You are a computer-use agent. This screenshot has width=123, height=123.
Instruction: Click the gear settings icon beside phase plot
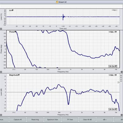tap(122, 72)
